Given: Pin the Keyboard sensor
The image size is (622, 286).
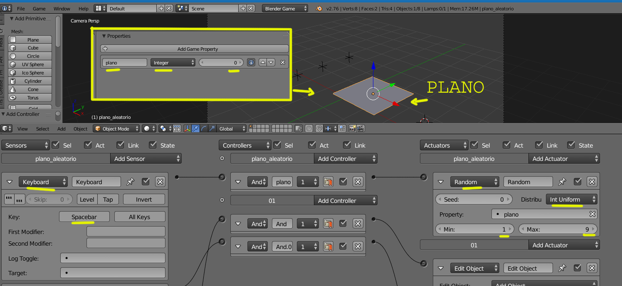Looking at the screenshot, I should click(131, 182).
